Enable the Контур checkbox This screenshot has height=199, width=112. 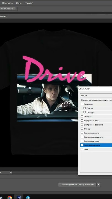click(85, 108)
